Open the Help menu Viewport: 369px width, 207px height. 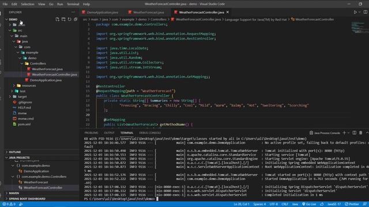86,4
